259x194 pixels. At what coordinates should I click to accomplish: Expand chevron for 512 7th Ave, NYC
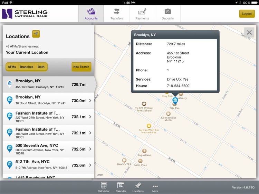[x=90, y=165]
